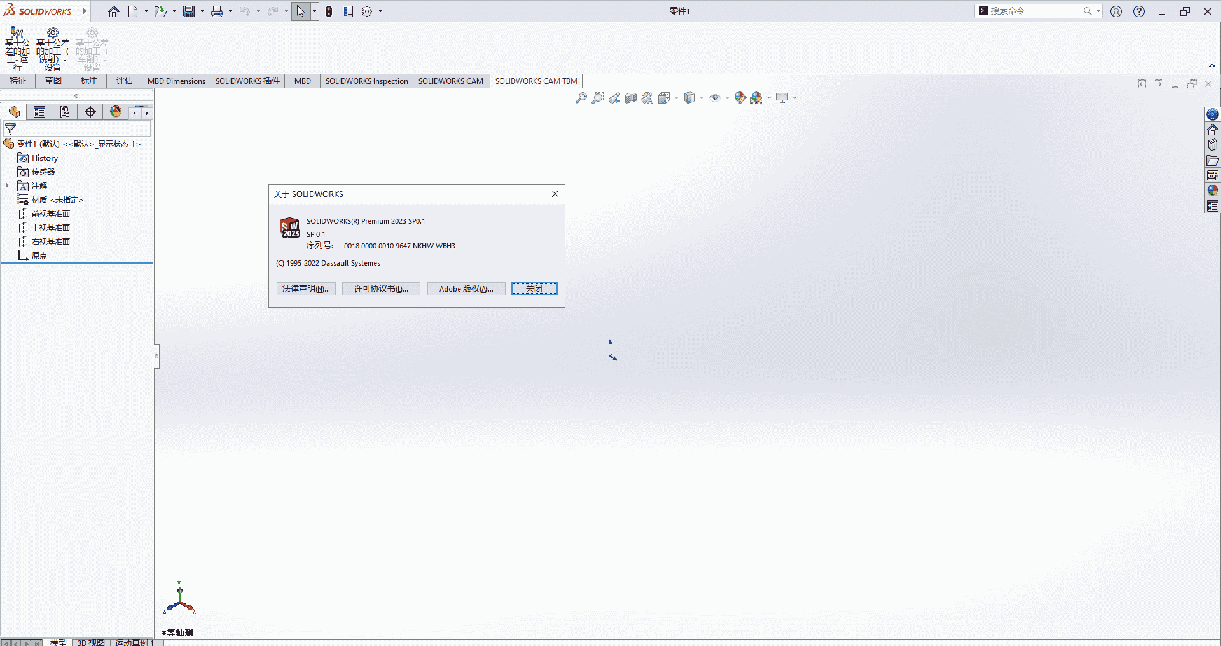Open the 草图 tab
This screenshot has width=1221, height=646.
coord(53,81)
